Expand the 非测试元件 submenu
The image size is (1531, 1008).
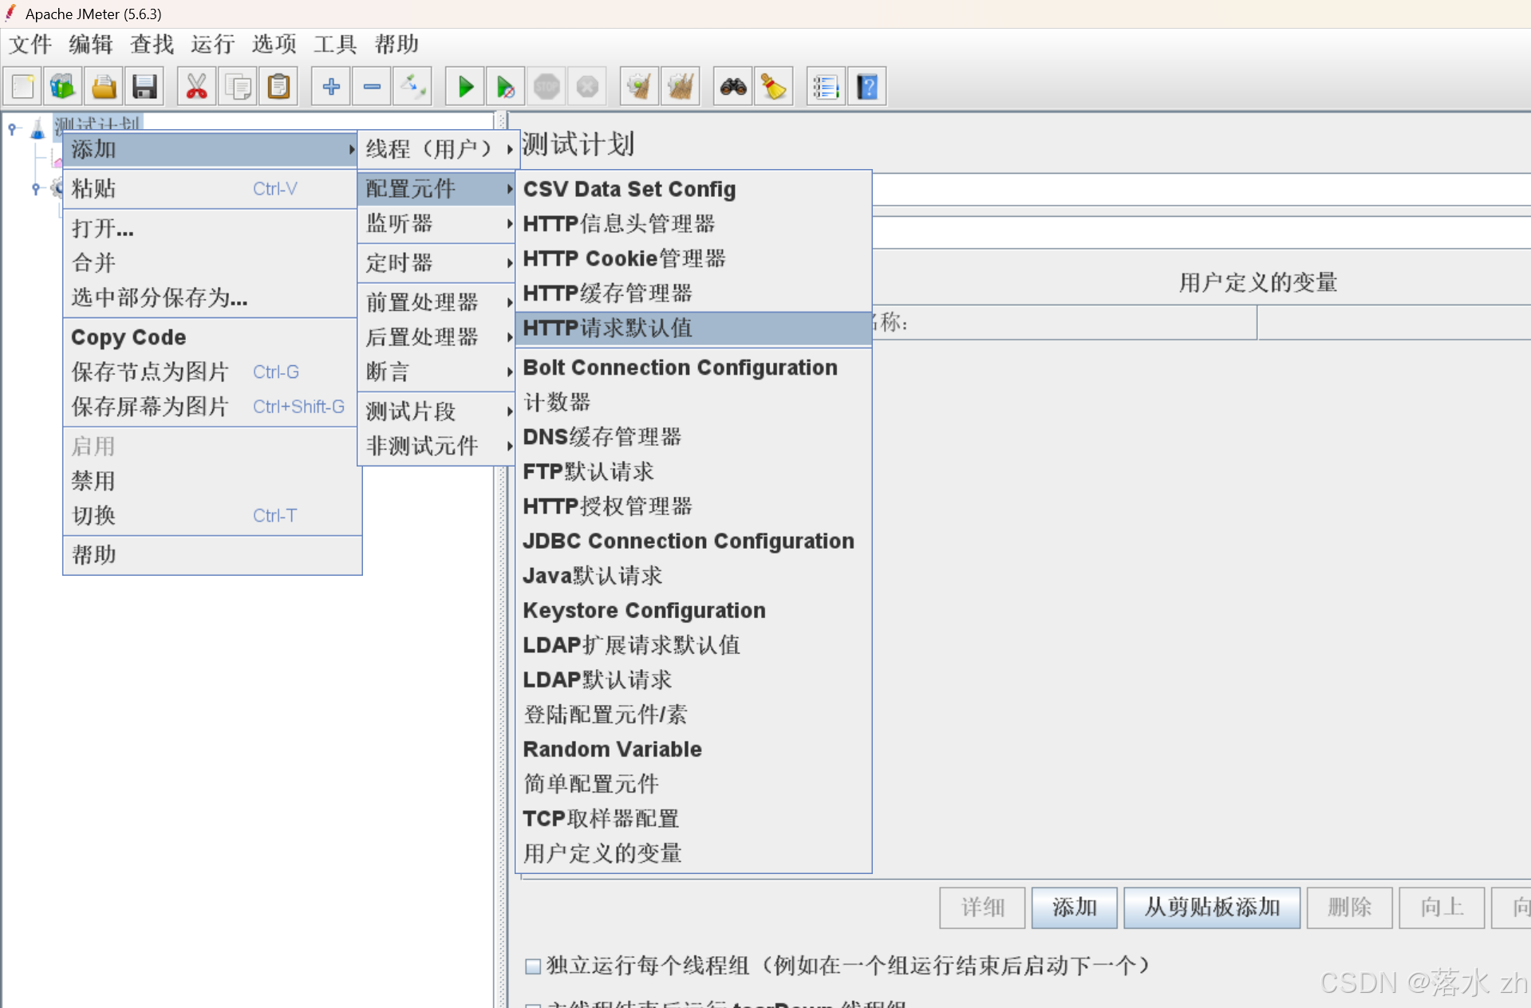438,446
